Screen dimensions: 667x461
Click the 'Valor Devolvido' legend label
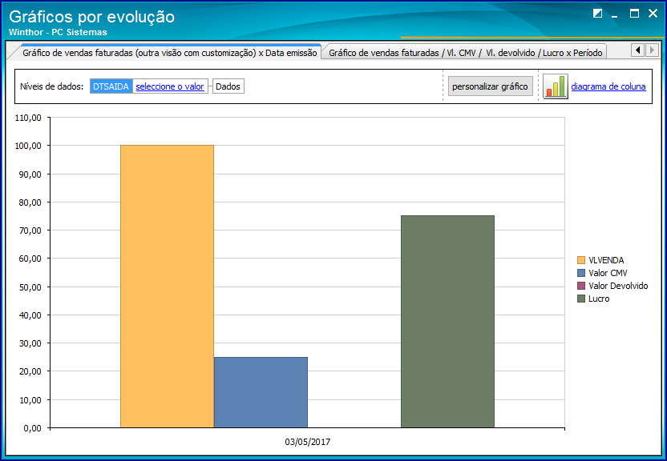pyautogui.click(x=618, y=286)
